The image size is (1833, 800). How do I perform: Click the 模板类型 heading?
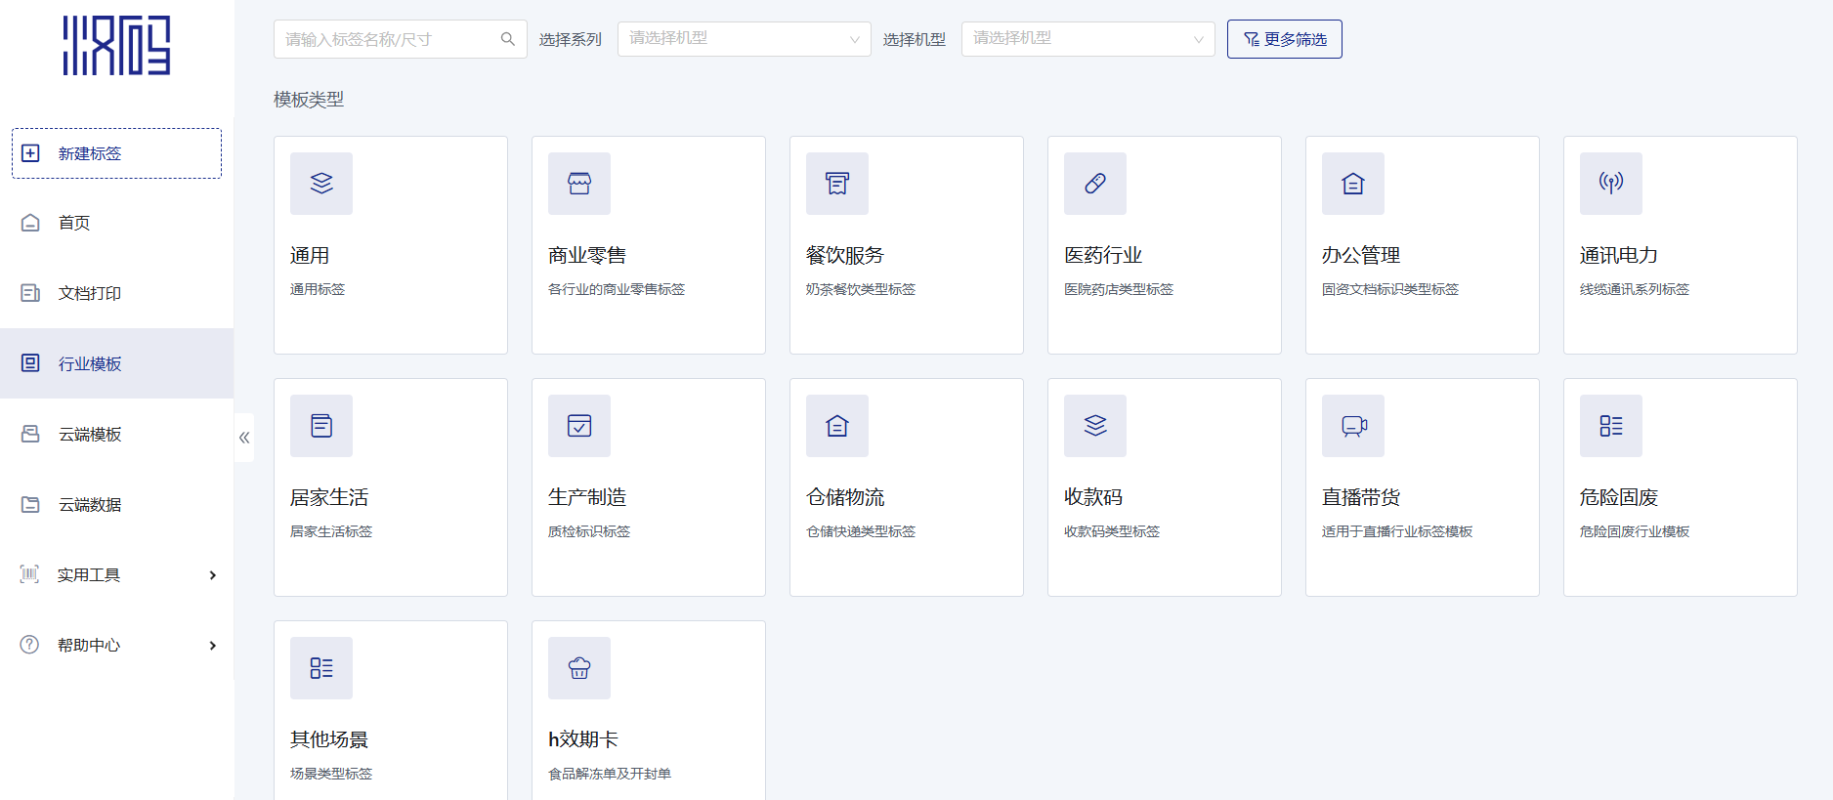click(x=309, y=100)
